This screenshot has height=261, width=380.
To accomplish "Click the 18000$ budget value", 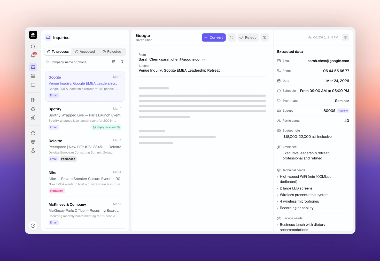I will (329, 111).
